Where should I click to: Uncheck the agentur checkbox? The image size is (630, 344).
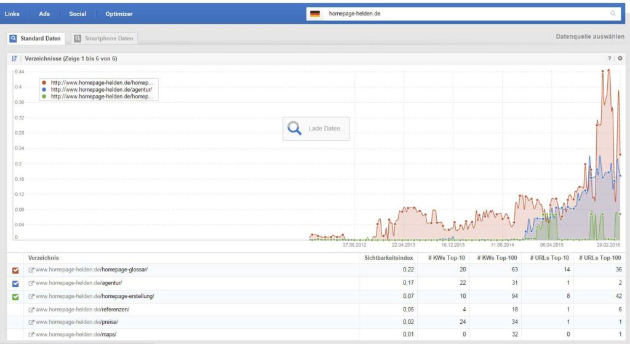coord(15,284)
